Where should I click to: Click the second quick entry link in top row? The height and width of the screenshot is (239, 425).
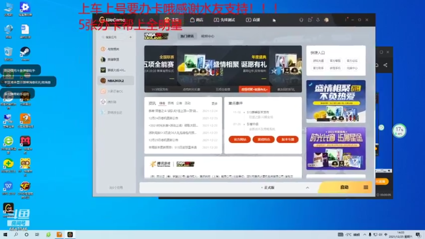335,61
